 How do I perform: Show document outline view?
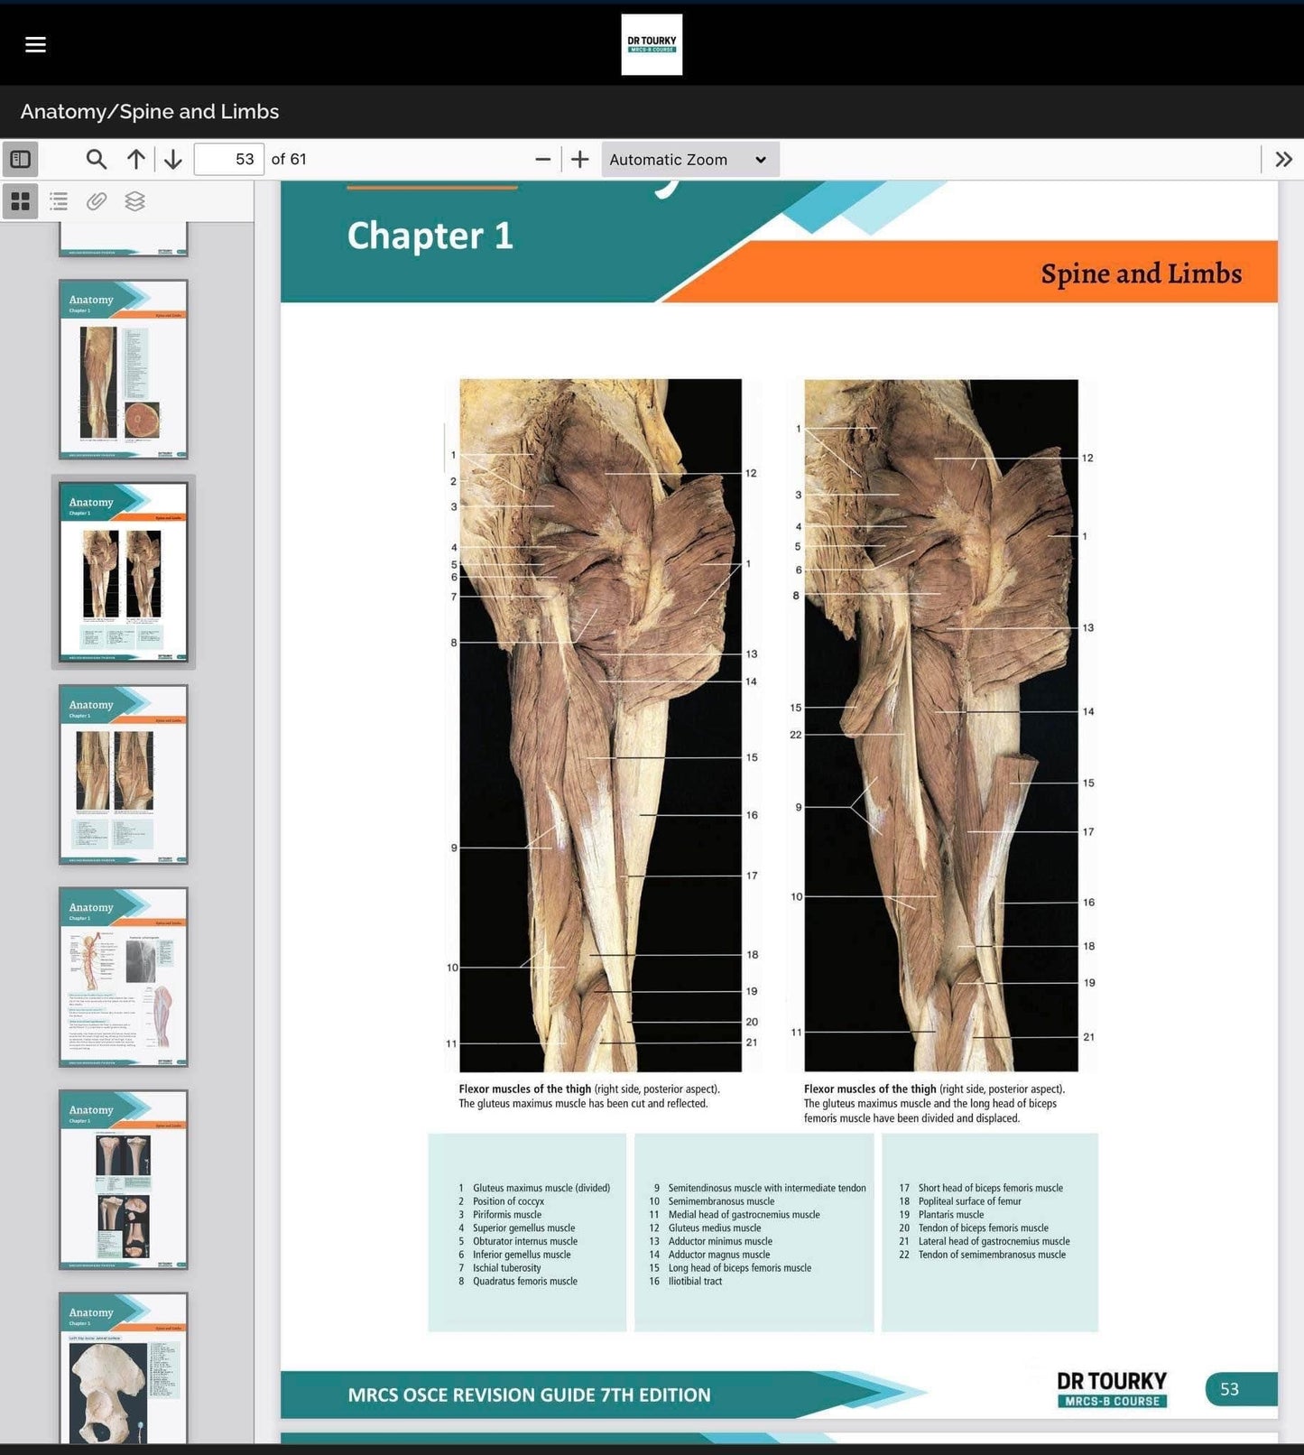(59, 201)
